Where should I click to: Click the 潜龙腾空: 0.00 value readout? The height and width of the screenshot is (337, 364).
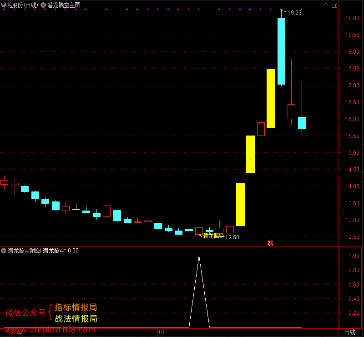click(x=61, y=251)
